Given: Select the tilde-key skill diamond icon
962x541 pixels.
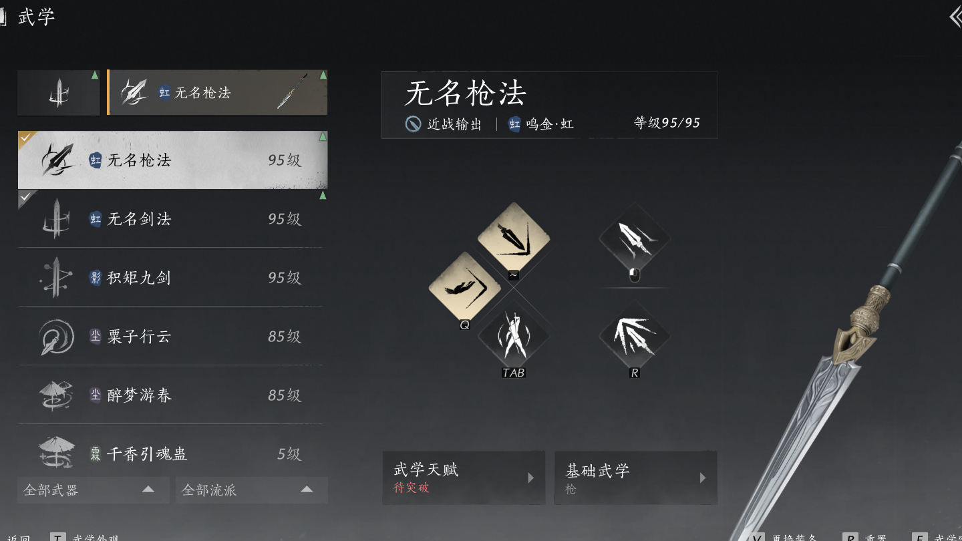Looking at the screenshot, I should pos(514,238).
